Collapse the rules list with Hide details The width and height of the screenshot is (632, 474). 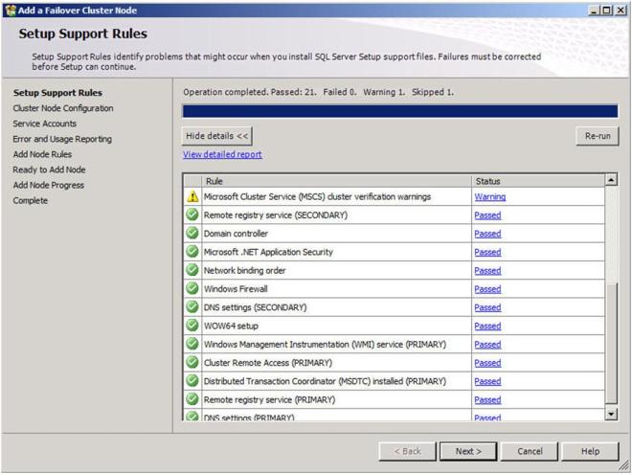pos(216,137)
